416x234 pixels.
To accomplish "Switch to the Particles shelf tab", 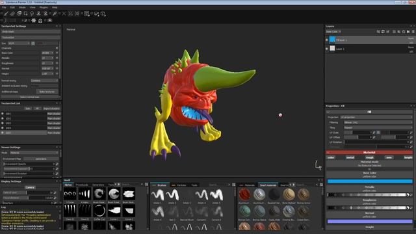I will (x=181, y=185).
